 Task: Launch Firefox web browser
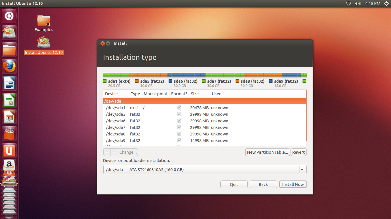(x=9, y=66)
